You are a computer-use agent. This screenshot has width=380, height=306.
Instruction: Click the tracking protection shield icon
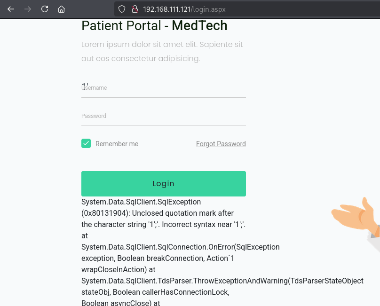pos(121,9)
